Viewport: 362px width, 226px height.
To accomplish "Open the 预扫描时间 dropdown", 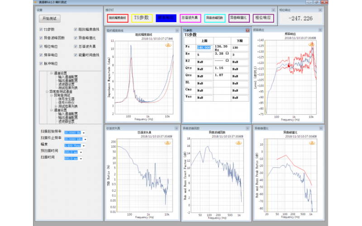I will coord(81,152).
